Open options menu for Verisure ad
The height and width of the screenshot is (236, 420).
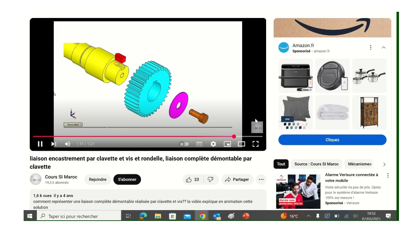(x=388, y=175)
